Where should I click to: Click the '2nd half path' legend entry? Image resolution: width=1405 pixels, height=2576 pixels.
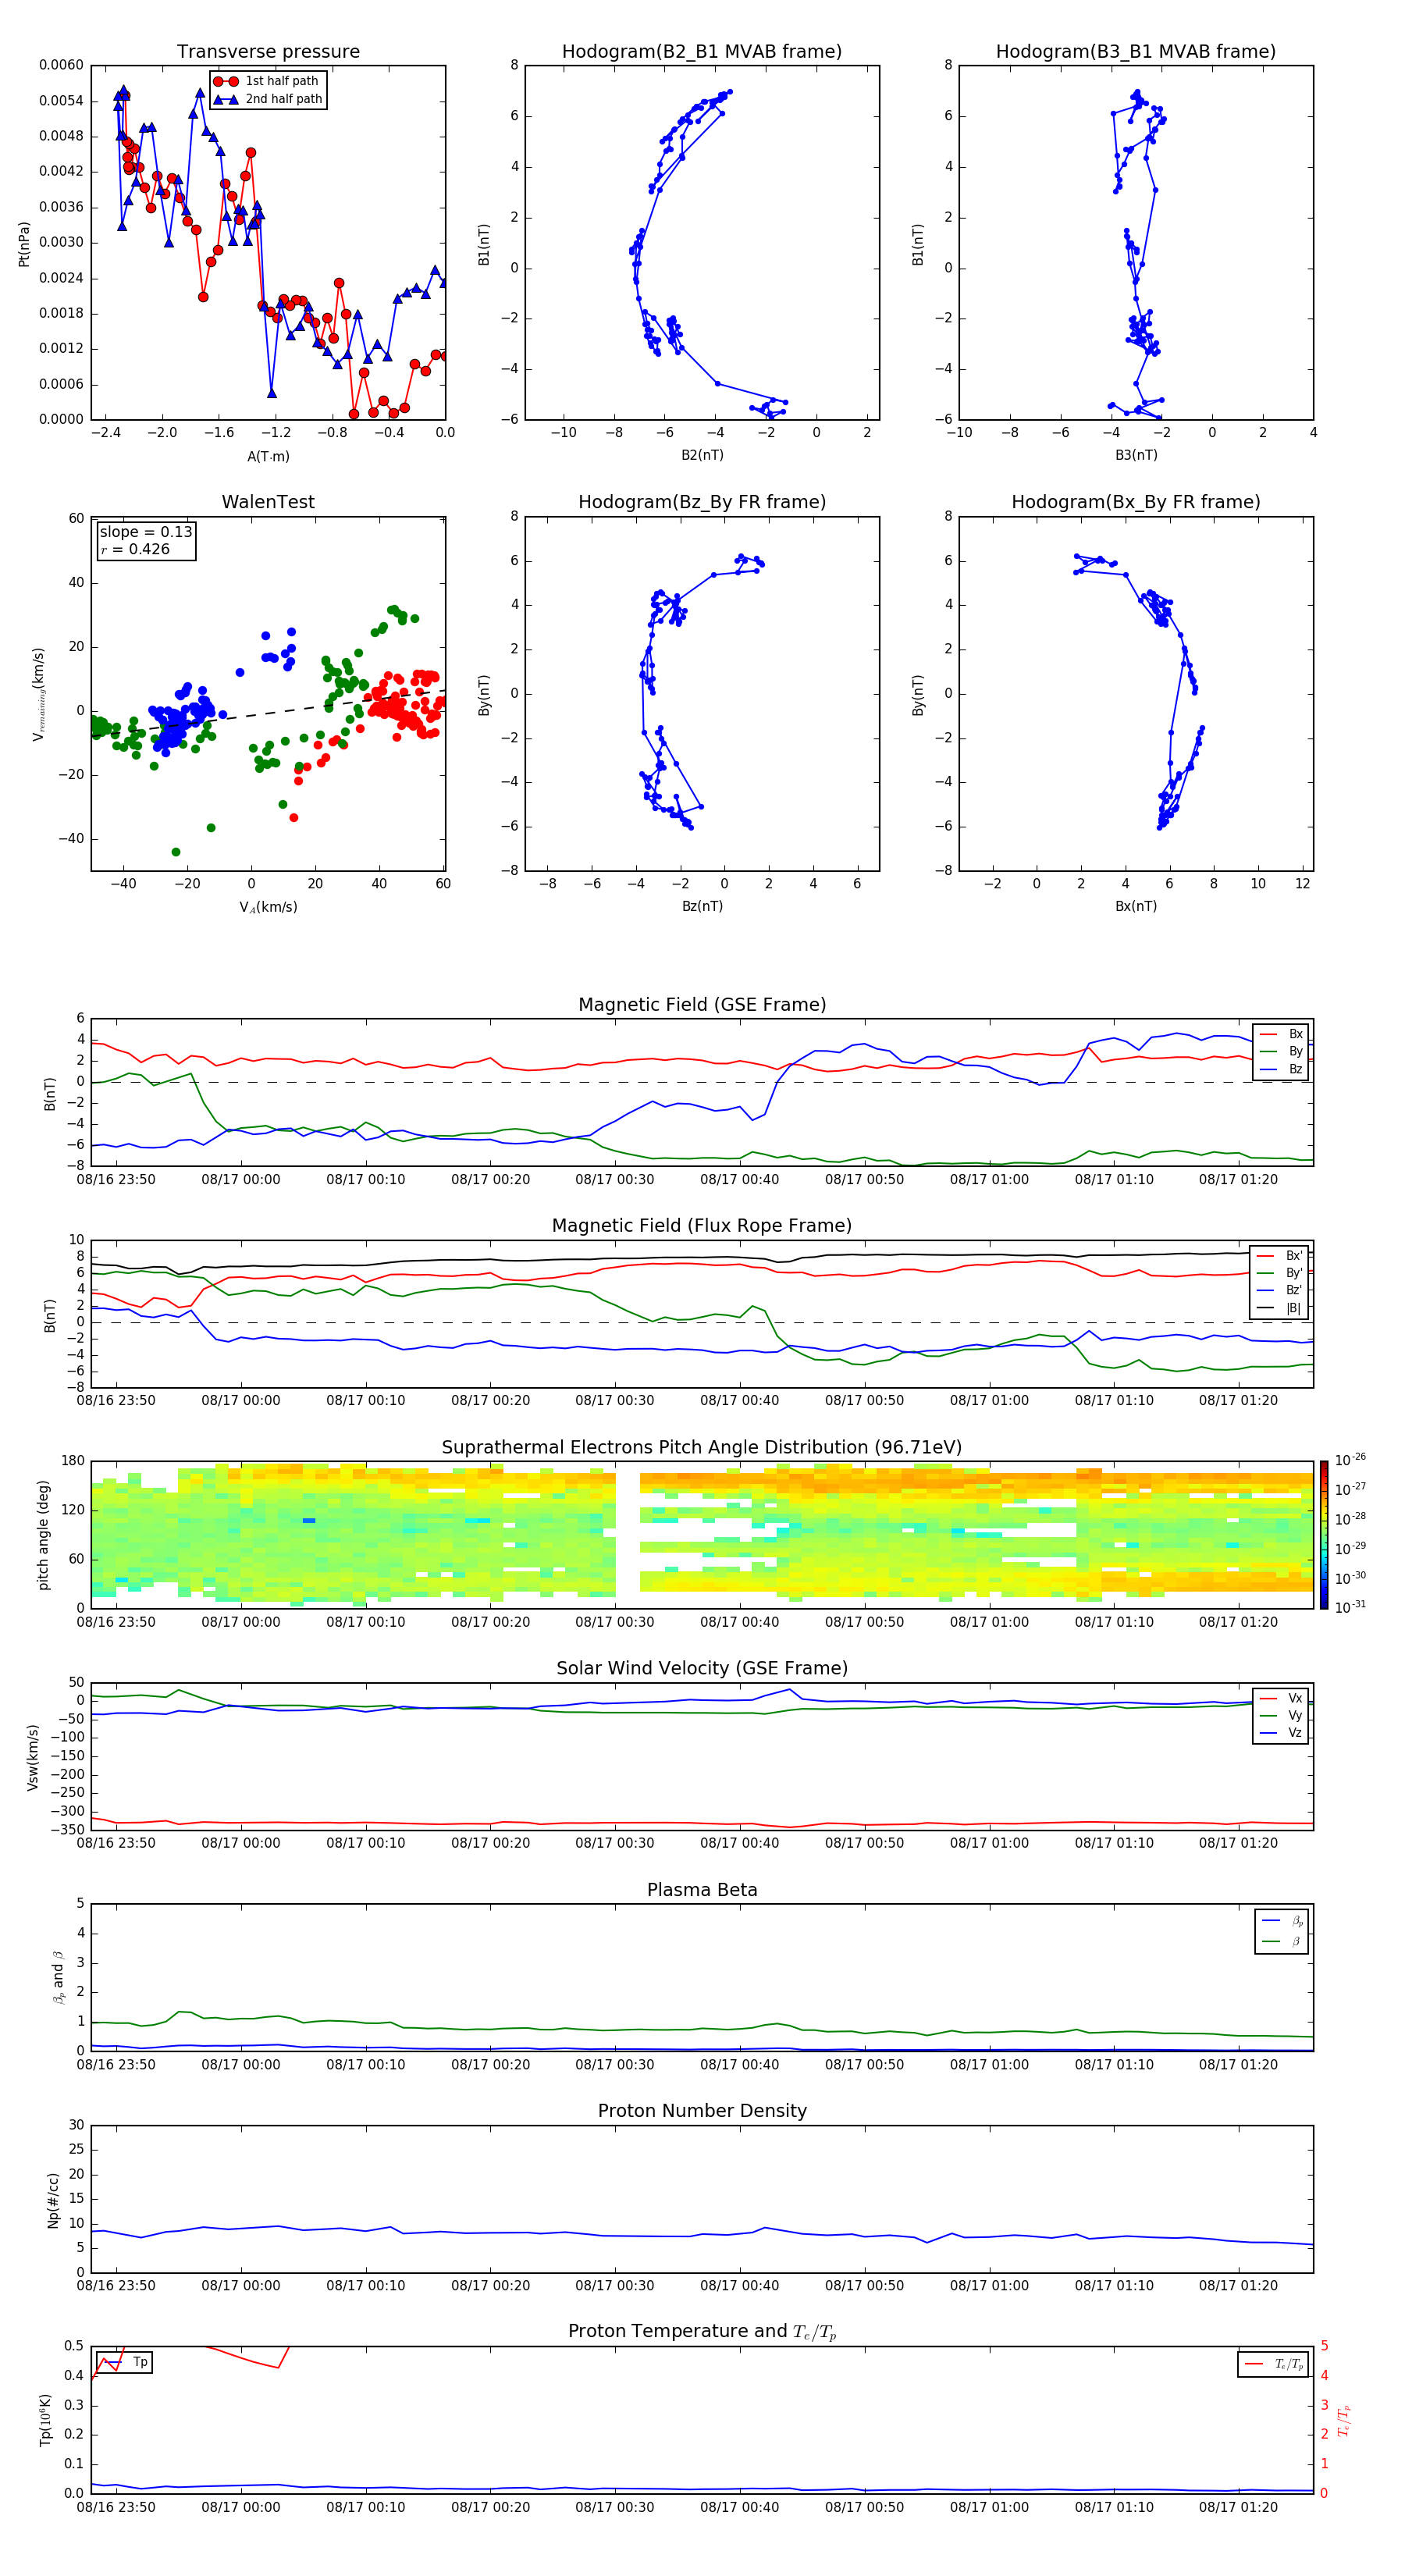tap(267, 99)
